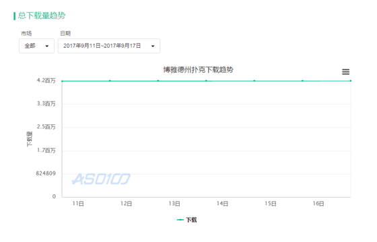Image resolution: width=377 pixels, height=242 pixels.
Task: Open the chart hamburger menu icon
Action: 345,72
